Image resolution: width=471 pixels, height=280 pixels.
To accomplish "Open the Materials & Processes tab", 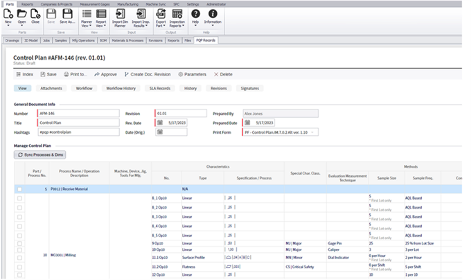I will tap(127, 40).
